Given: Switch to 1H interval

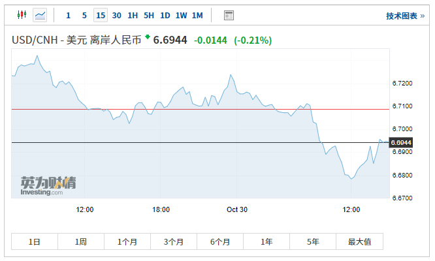Looking at the screenshot, I should tap(133, 15).
